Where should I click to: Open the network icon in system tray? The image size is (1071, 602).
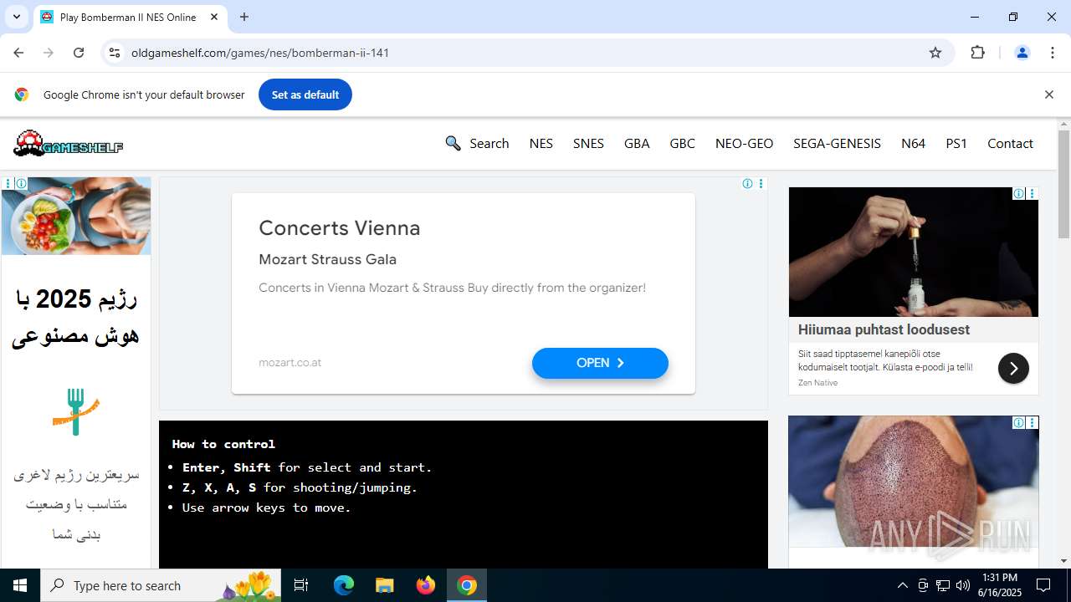(943, 585)
